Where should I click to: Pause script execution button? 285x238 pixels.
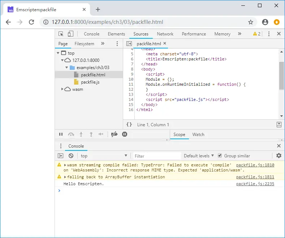(61, 134)
